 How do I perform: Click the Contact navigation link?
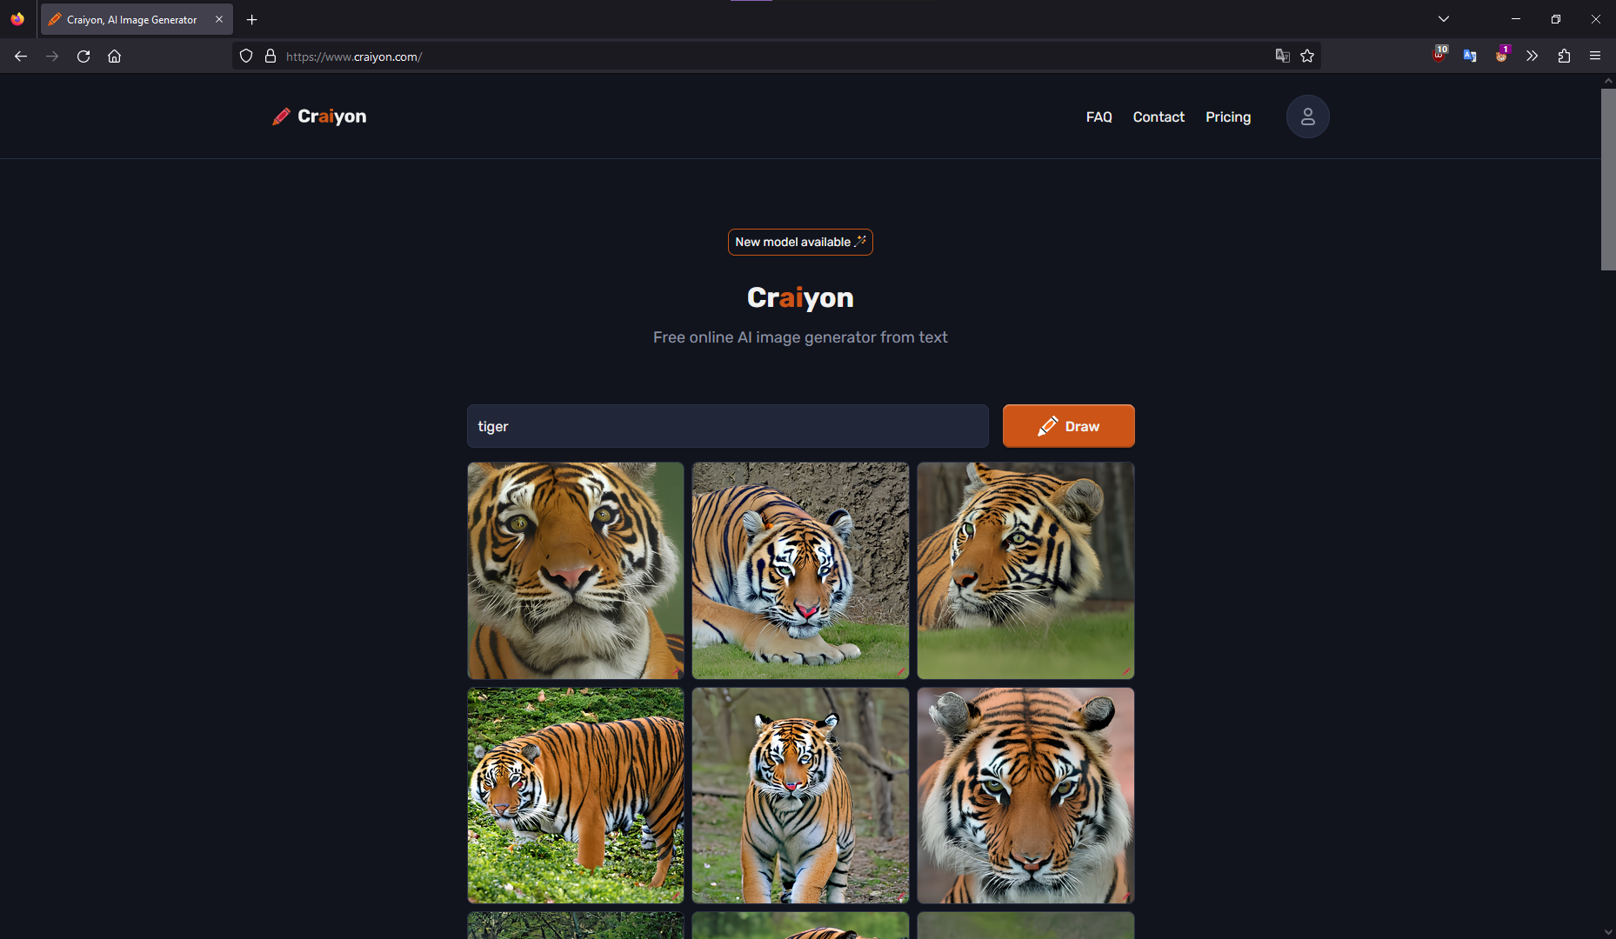click(1158, 117)
